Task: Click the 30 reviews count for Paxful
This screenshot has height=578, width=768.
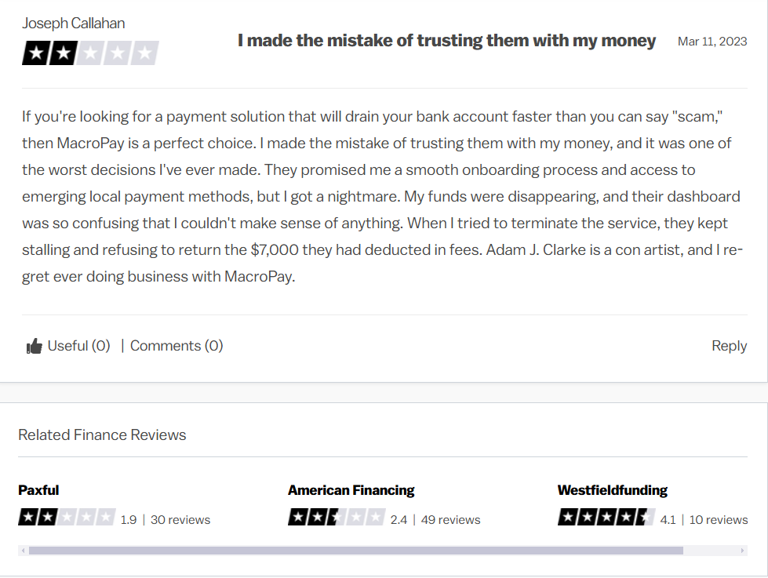Action: [x=180, y=520]
